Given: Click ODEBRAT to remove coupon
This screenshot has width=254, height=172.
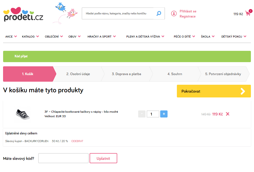Looking at the screenshot, I should (77, 141).
